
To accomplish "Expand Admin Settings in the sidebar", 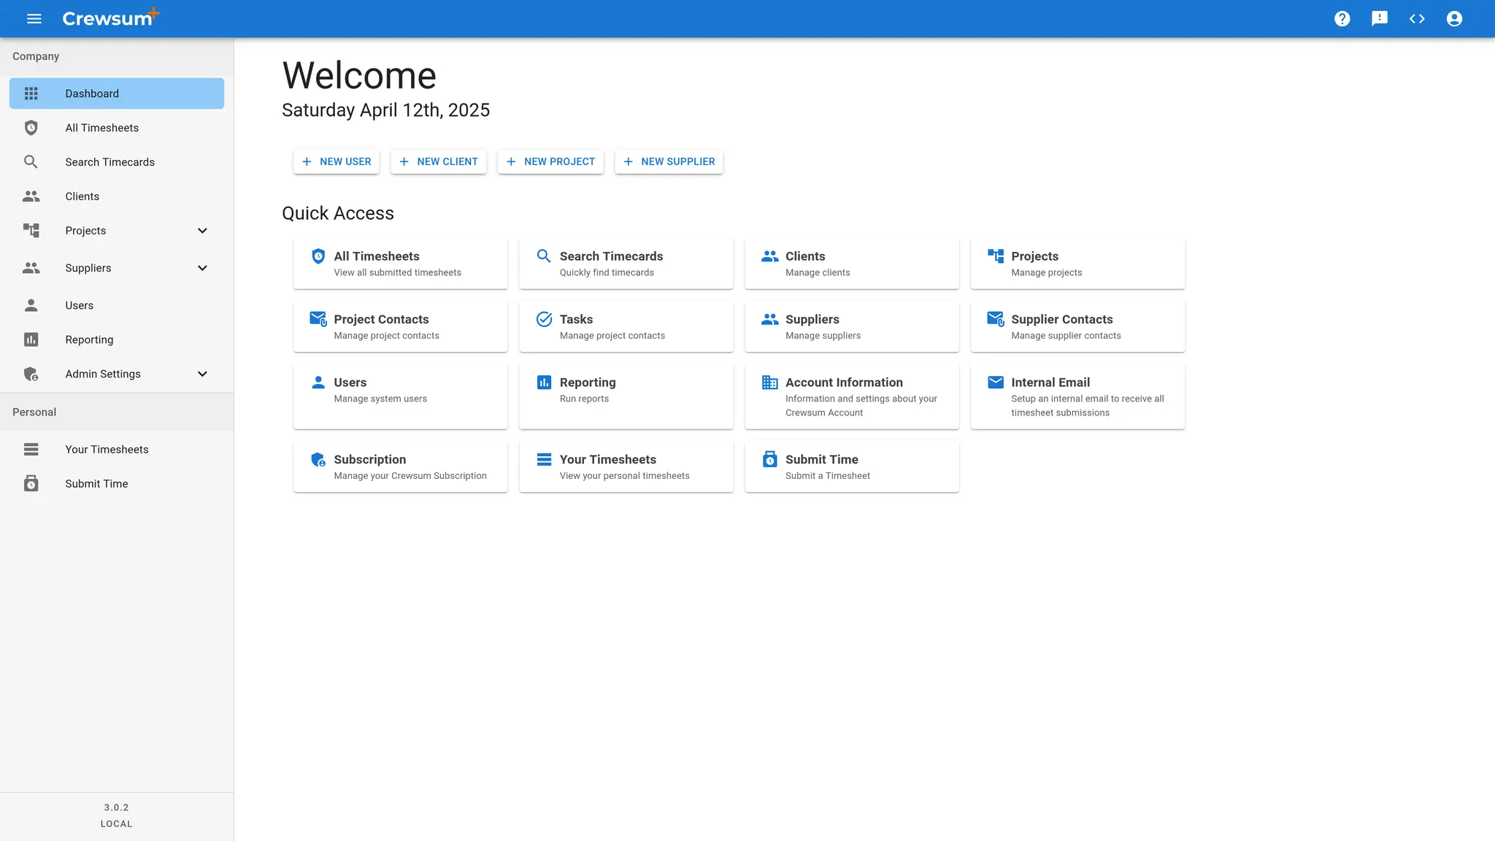I will 202,373.
